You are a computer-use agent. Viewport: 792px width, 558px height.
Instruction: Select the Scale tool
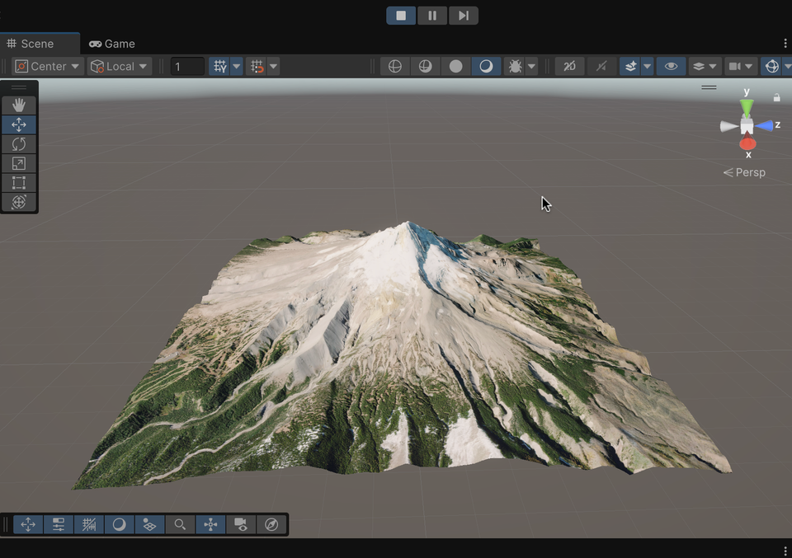coord(19,164)
